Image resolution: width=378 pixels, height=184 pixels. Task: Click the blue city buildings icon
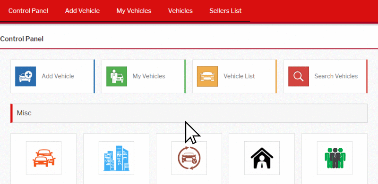(116, 158)
